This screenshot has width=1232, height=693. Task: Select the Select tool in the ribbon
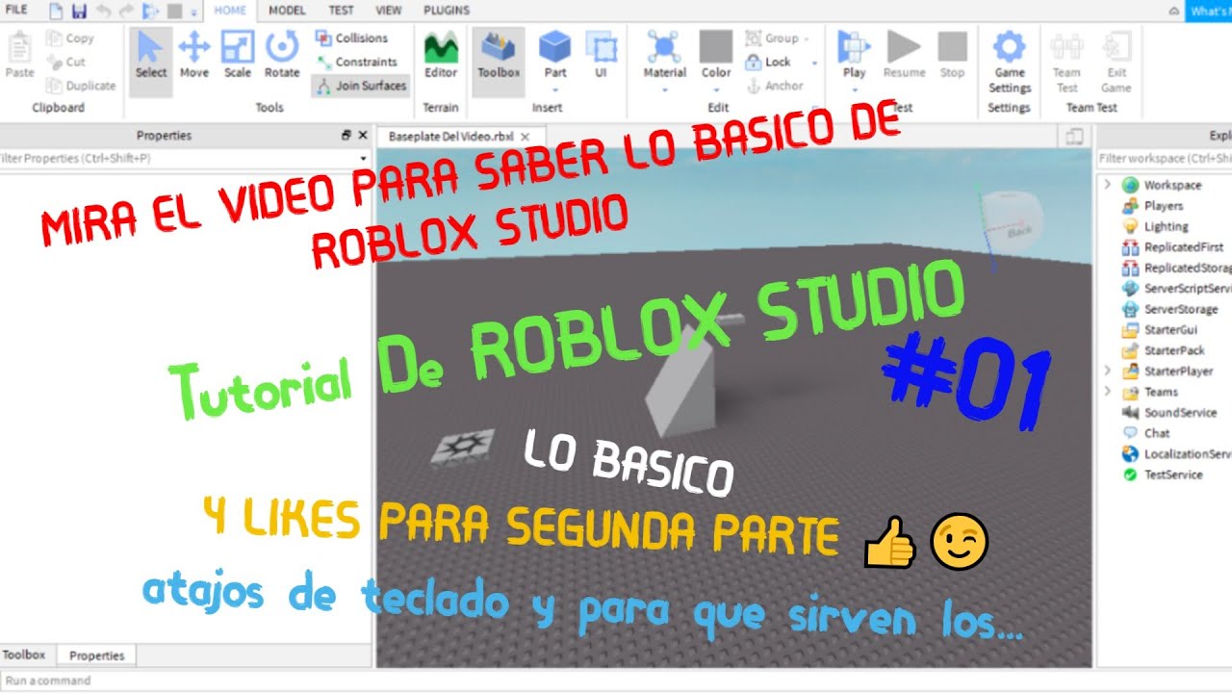coord(150,61)
